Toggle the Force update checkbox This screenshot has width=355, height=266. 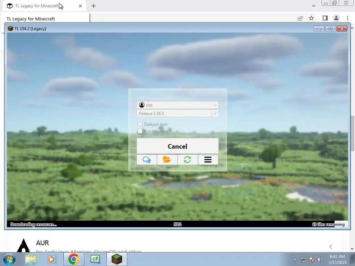[x=140, y=131]
